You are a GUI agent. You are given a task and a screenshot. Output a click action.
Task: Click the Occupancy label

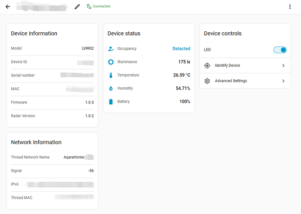(127, 49)
